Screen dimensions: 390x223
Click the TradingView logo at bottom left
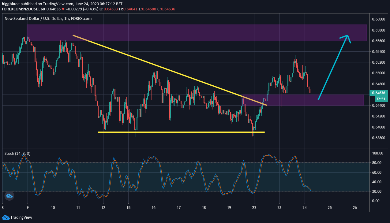(17, 217)
